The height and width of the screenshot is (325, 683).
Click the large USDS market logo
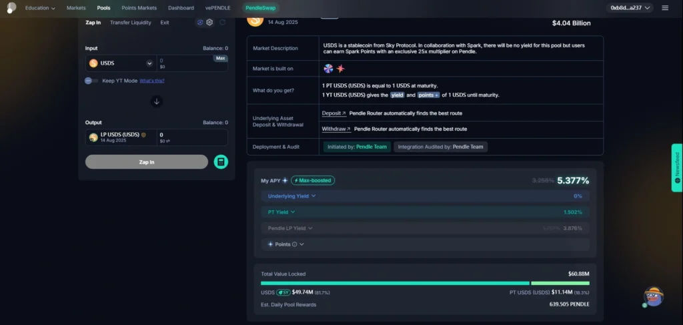pyautogui.click(x=255, y=19)
